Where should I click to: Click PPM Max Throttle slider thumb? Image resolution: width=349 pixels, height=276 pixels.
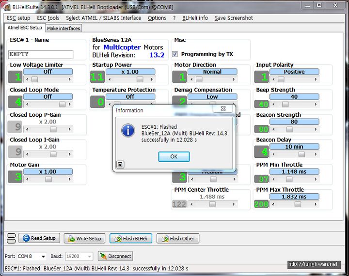(x=298, y=204)
